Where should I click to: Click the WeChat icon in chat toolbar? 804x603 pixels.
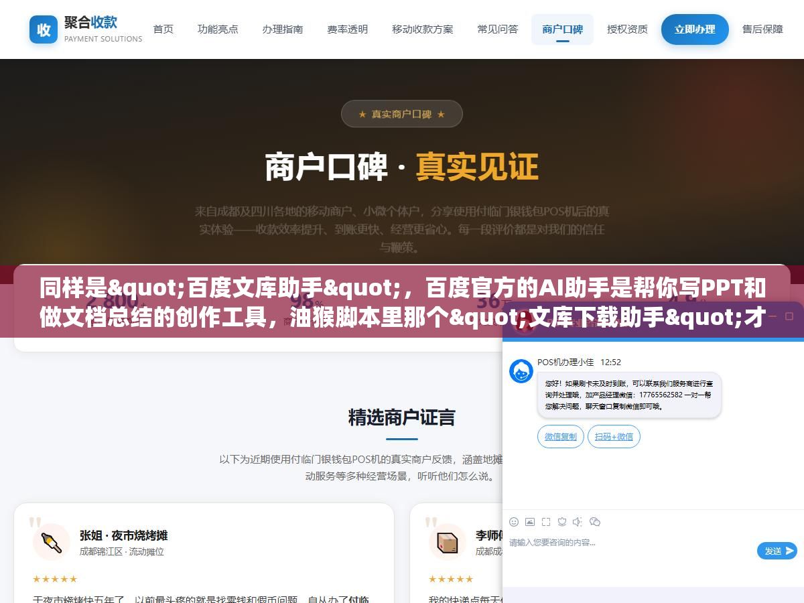tap(595, 522)
